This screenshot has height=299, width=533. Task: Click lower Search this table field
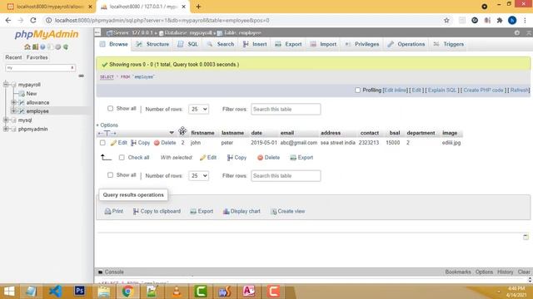[x=286, y=175]
